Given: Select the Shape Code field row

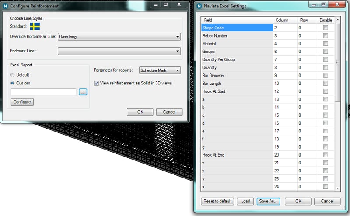Looking at the screenshot, I should coord(237,28).
